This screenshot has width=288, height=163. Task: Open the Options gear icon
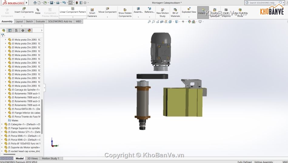click(x=85, y=3)
